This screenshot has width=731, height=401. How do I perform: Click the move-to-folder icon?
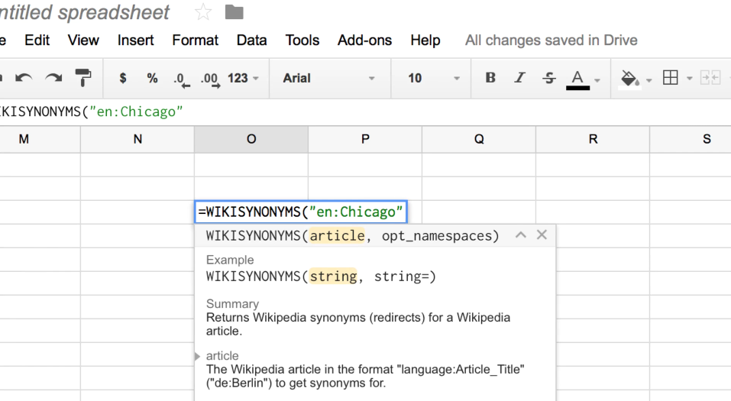(x=234, y=11)
